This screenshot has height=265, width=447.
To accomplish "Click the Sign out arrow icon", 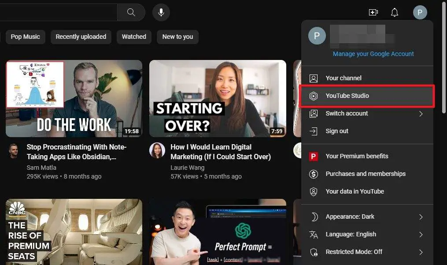I will pyautogui.click(x=314, y=131).
